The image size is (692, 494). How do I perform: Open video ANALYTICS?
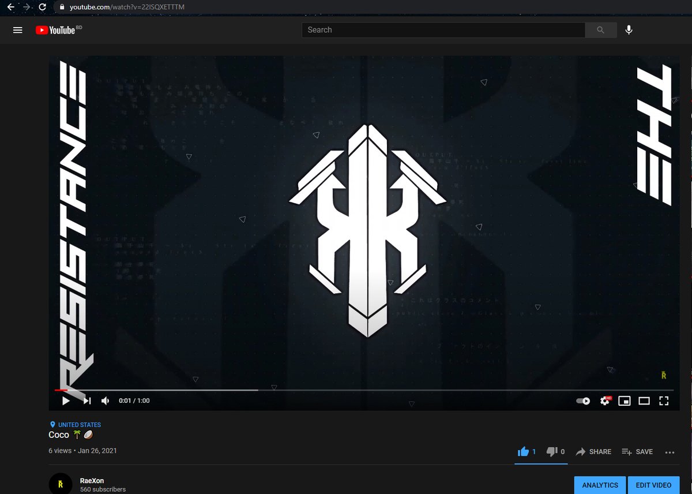[600, 485]
